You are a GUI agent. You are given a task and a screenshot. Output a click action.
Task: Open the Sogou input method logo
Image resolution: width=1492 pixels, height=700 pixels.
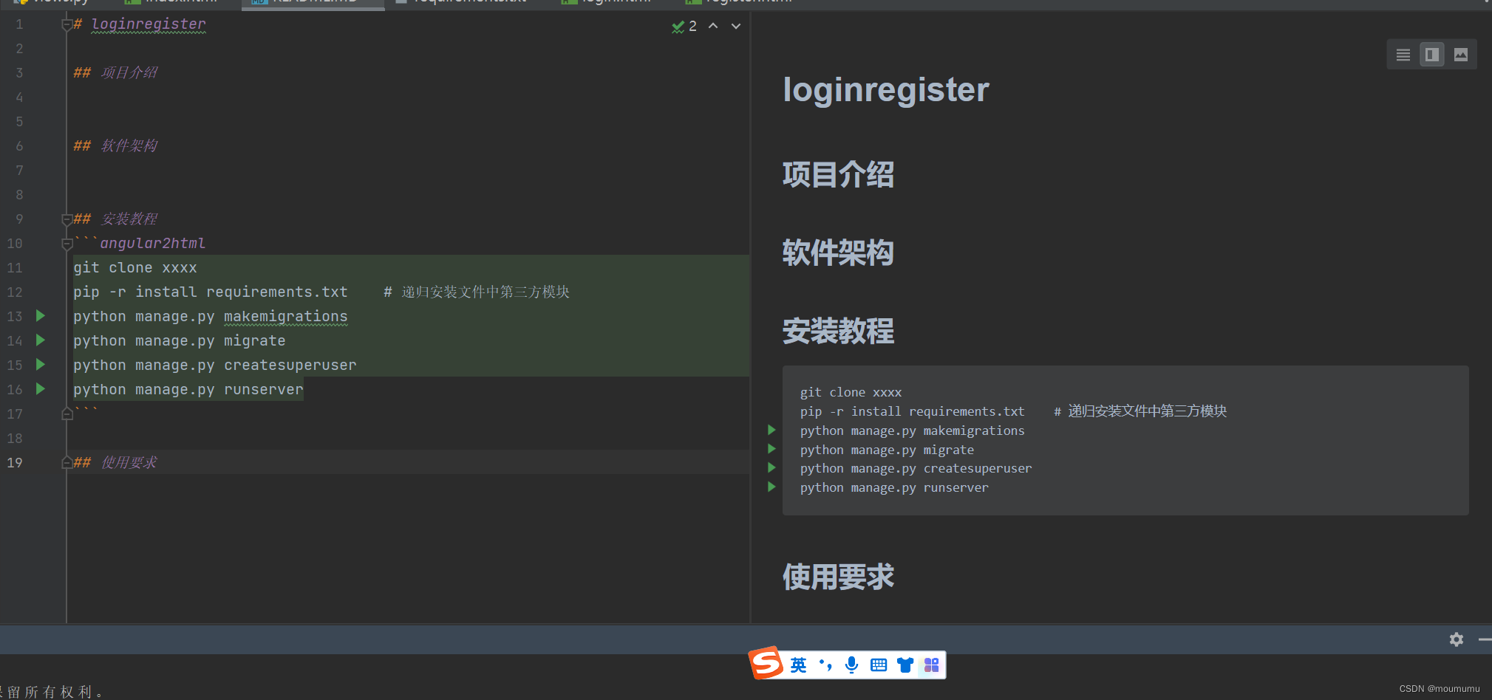(x=766, y=663)
